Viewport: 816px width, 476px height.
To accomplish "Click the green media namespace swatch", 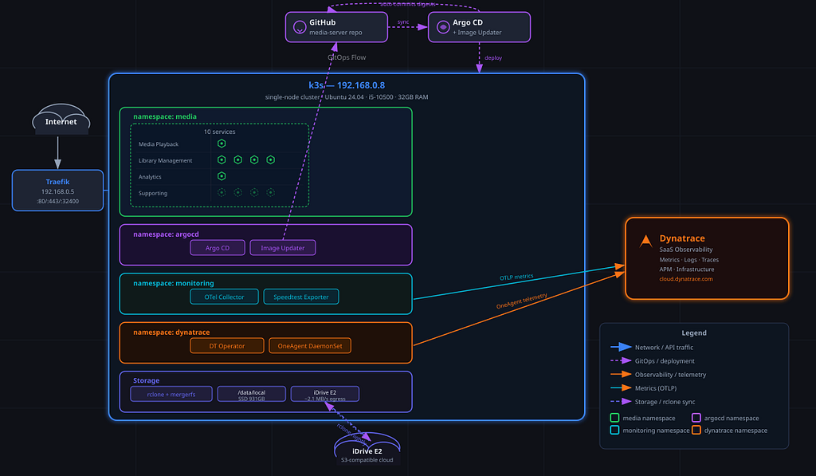I will [x=614, y=418].
